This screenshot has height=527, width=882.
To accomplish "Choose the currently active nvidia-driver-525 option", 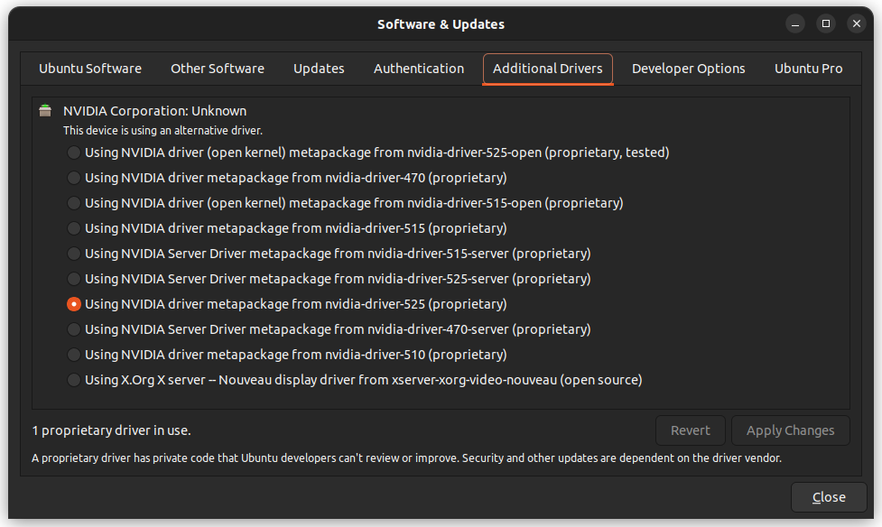I will [73, 304].
